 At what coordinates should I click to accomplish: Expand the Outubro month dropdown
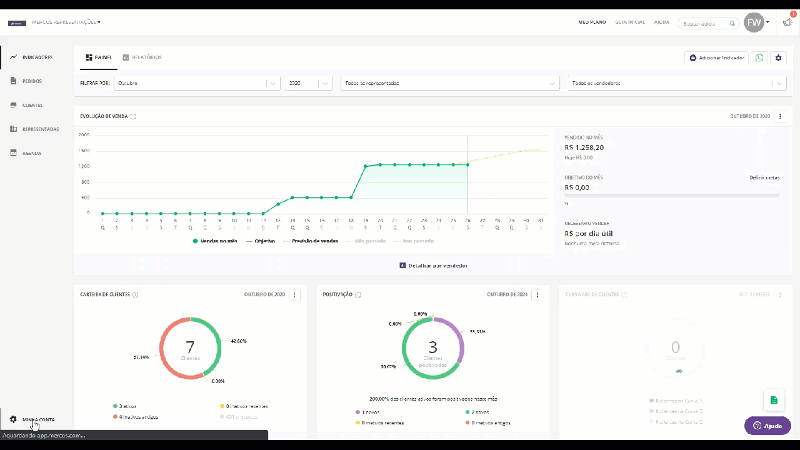click(x=197, y=83)
